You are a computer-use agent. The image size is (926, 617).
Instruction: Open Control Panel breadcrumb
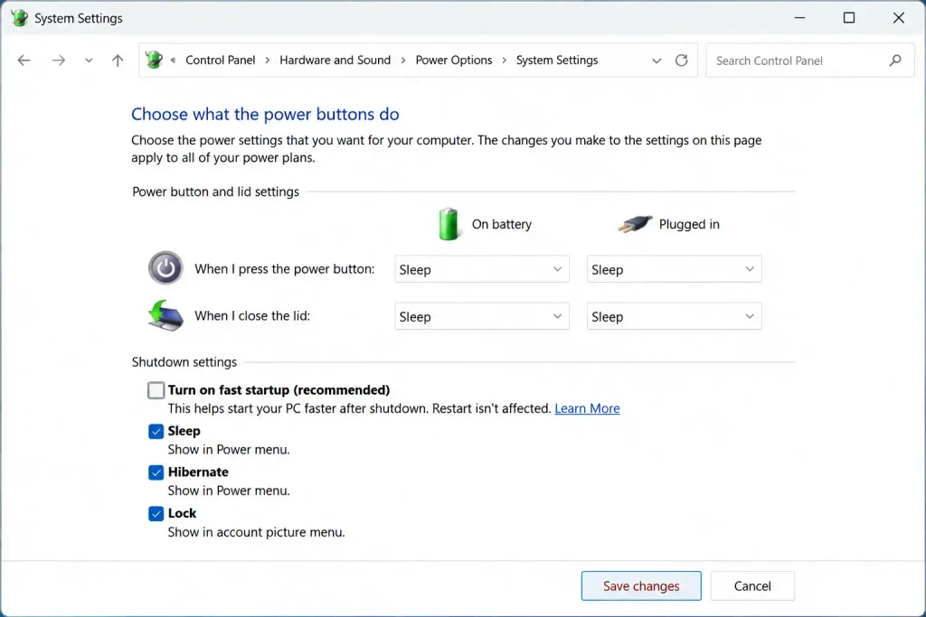coord(221,61)
